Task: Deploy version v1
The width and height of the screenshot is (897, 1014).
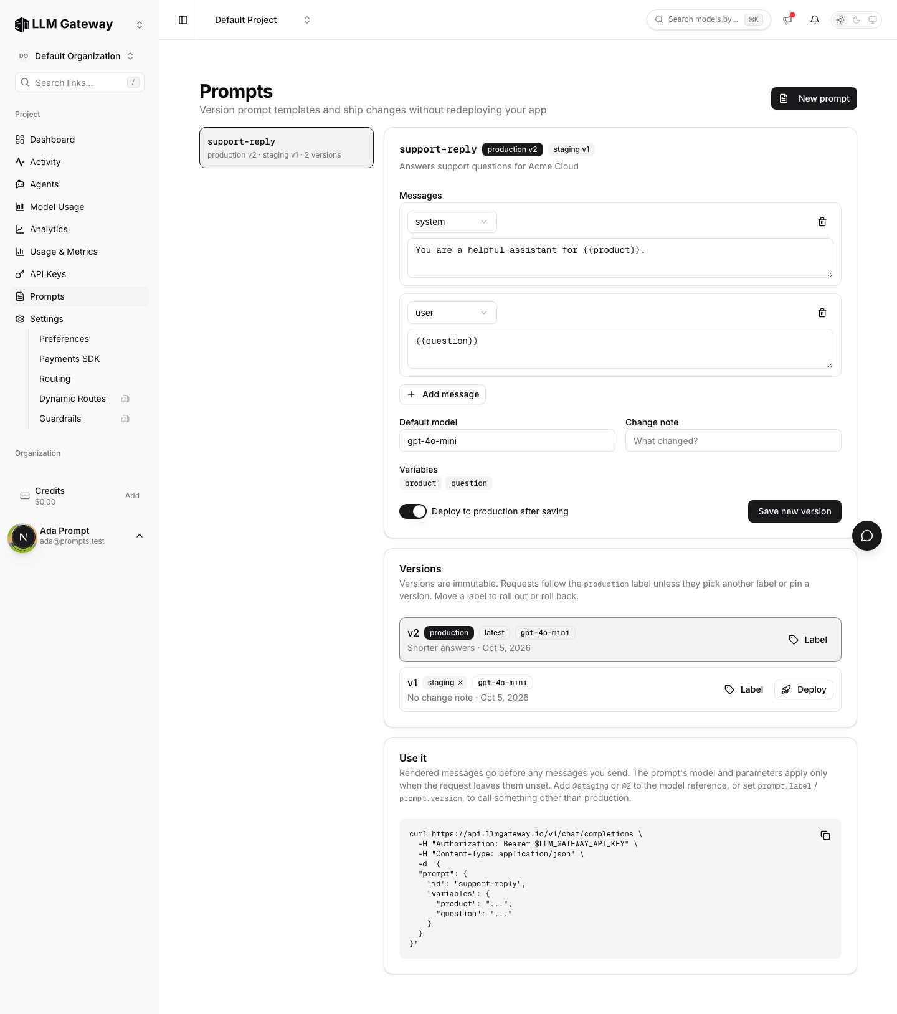Action: (804, 689)
